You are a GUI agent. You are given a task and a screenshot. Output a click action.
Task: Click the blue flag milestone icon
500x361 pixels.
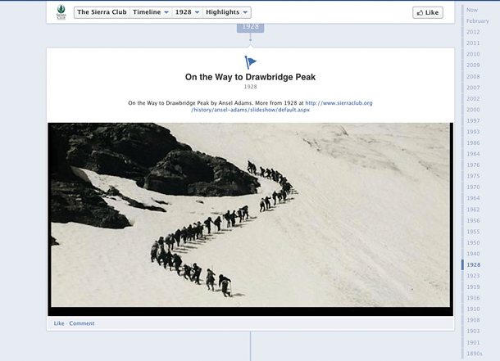(x=250, y=63)
